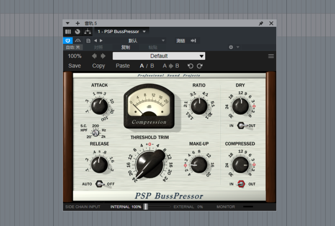The height and width of the screenshot is (226, 335).
Task: Click the routing icon beside plugin name
Action: 88,31
